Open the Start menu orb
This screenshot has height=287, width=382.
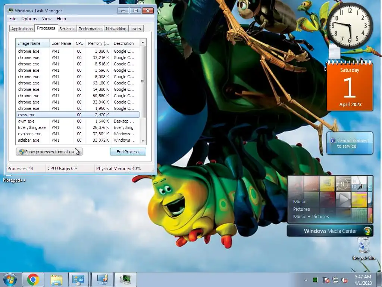[x=10, y=280]
